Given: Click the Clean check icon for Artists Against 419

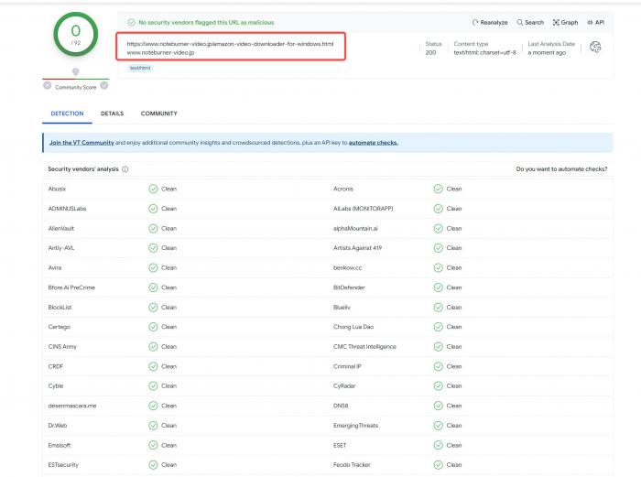Looking at the screenshot, I should click(439, 248).
